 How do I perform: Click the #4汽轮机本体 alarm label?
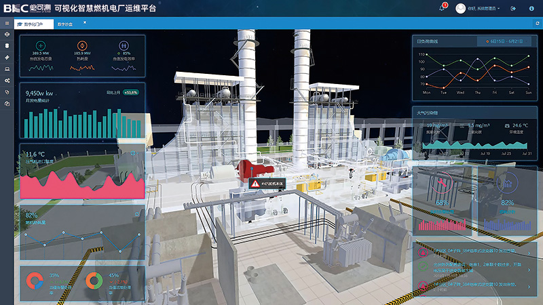(x=267, y=184)
